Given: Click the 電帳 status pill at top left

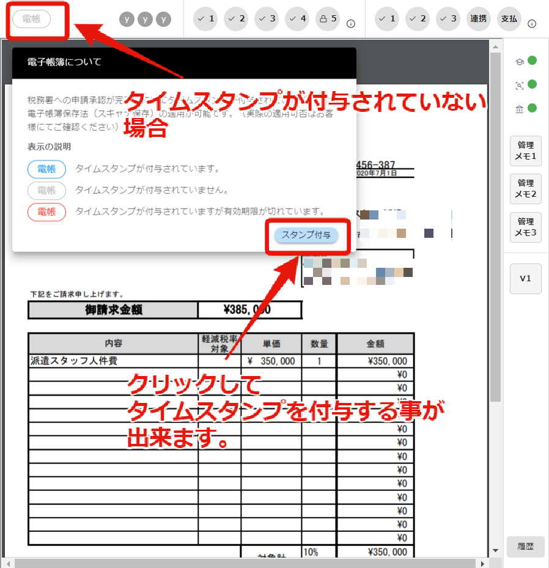Looking at the screenshot, I should click(x=32, y=19).
